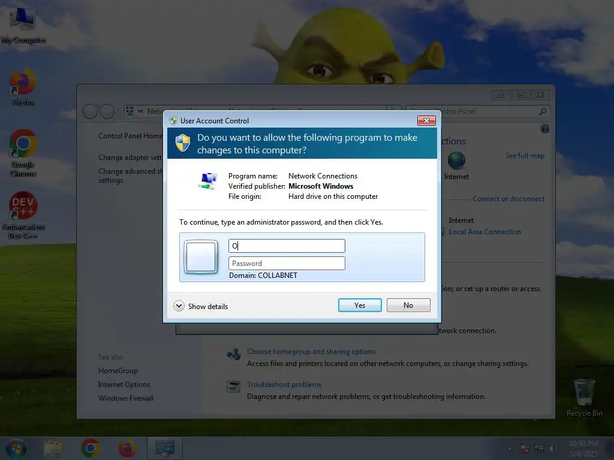Show hidden tray icons arrow
614x460 pixels.
[x=510, y=449]
